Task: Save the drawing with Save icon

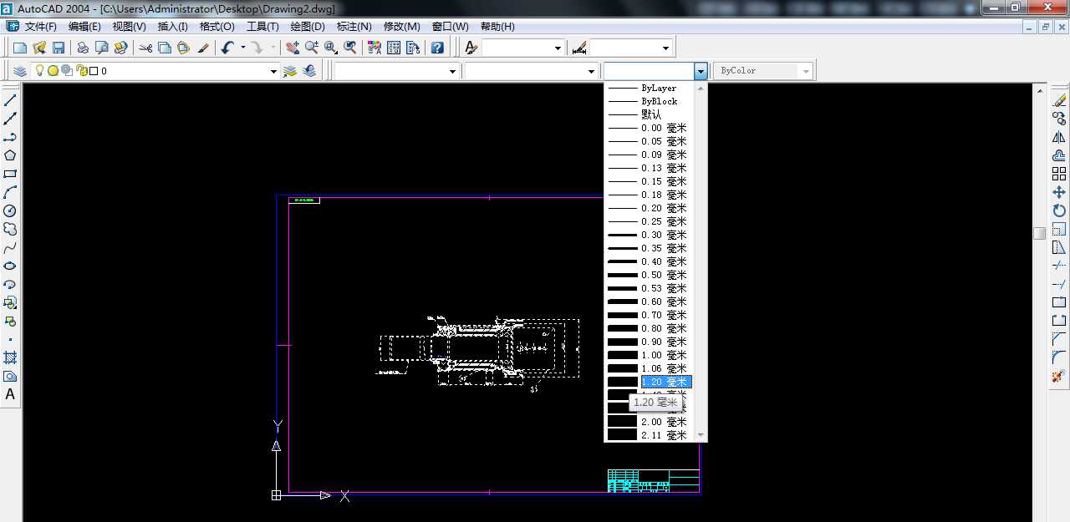Action: tap(59, 48)
